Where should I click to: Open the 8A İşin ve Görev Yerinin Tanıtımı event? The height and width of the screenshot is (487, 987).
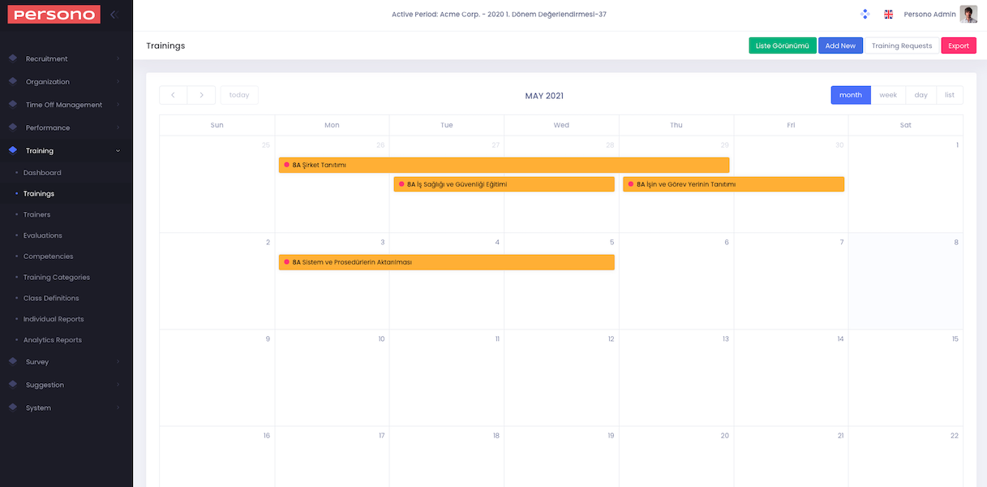pos(733,184)
